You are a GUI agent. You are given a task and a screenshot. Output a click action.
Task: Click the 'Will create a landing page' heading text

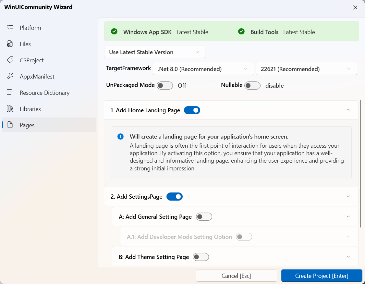pos(209,137)
